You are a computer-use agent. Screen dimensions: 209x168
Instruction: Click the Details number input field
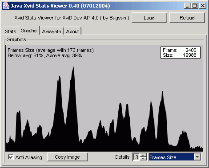(x=137, y=157)
